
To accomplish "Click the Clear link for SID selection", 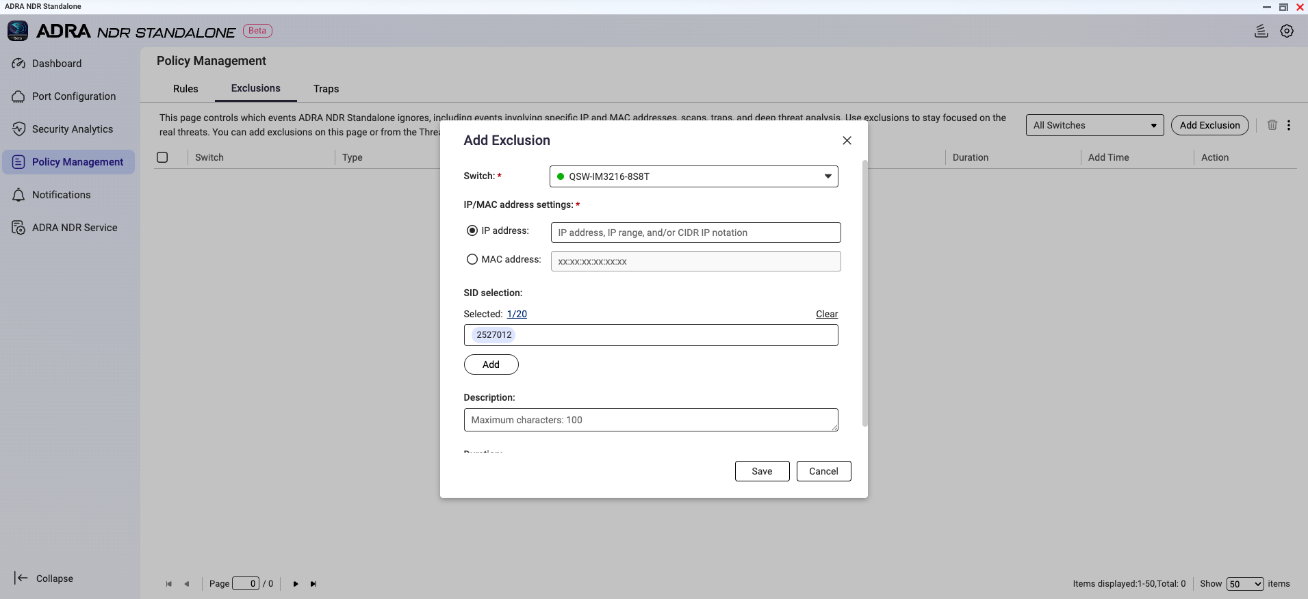I will [x=826, y=314].
